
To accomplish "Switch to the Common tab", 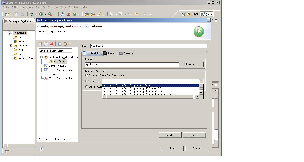I will click(x=126, y=53).
